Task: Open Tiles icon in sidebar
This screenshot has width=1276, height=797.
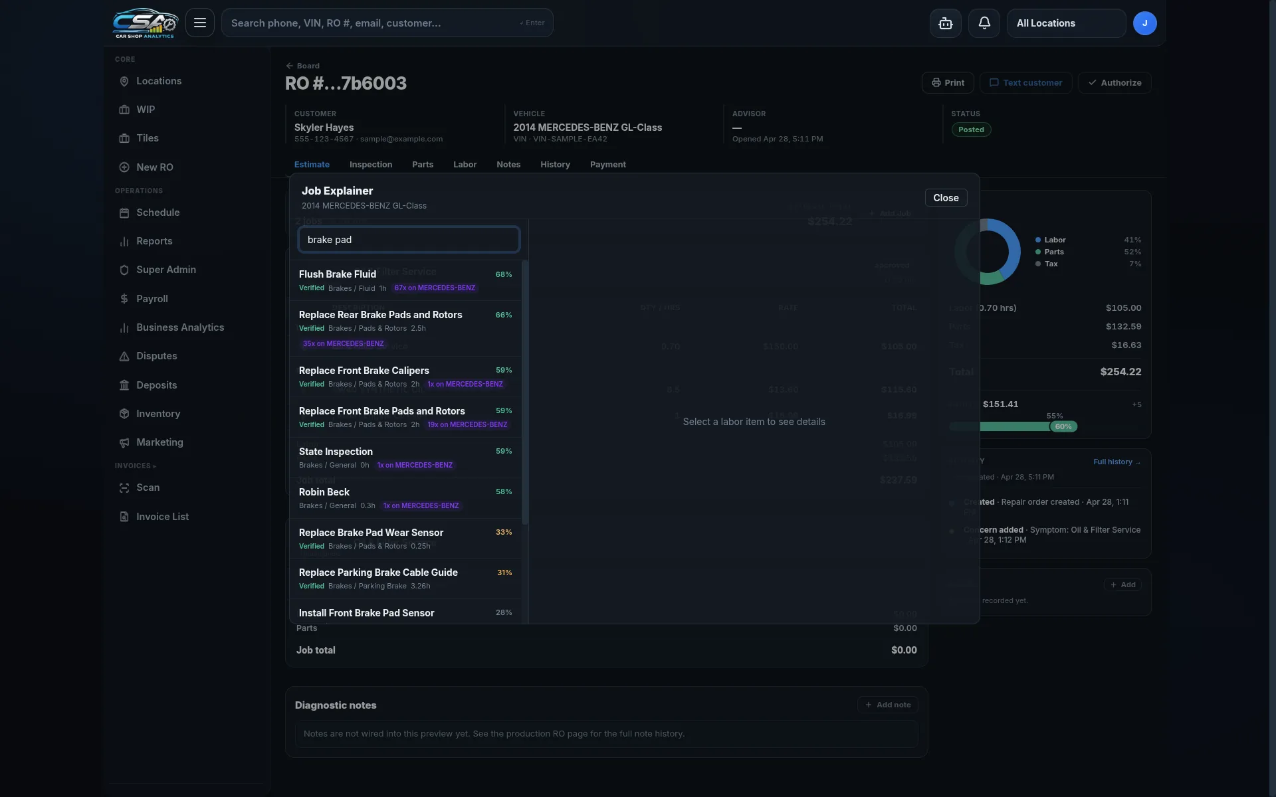Action: coord(124,138)
